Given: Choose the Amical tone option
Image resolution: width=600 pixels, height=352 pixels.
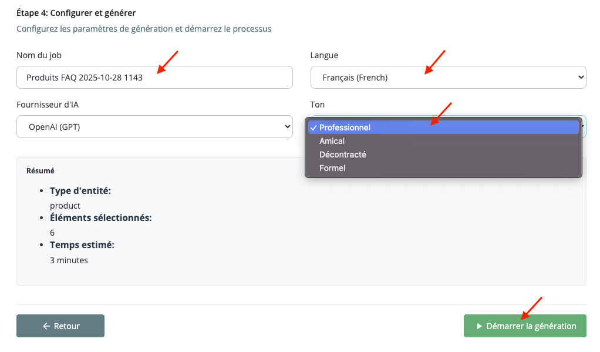Looking at the screenshot, I should 332,141.
